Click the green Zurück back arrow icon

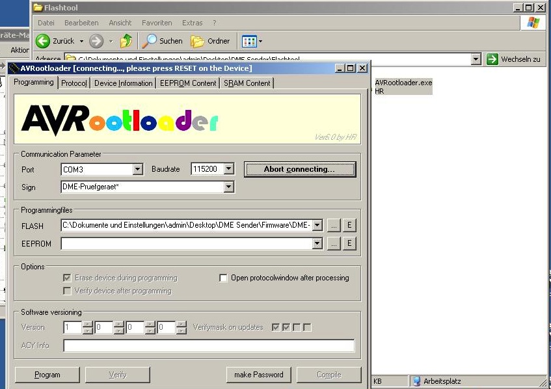43,41
